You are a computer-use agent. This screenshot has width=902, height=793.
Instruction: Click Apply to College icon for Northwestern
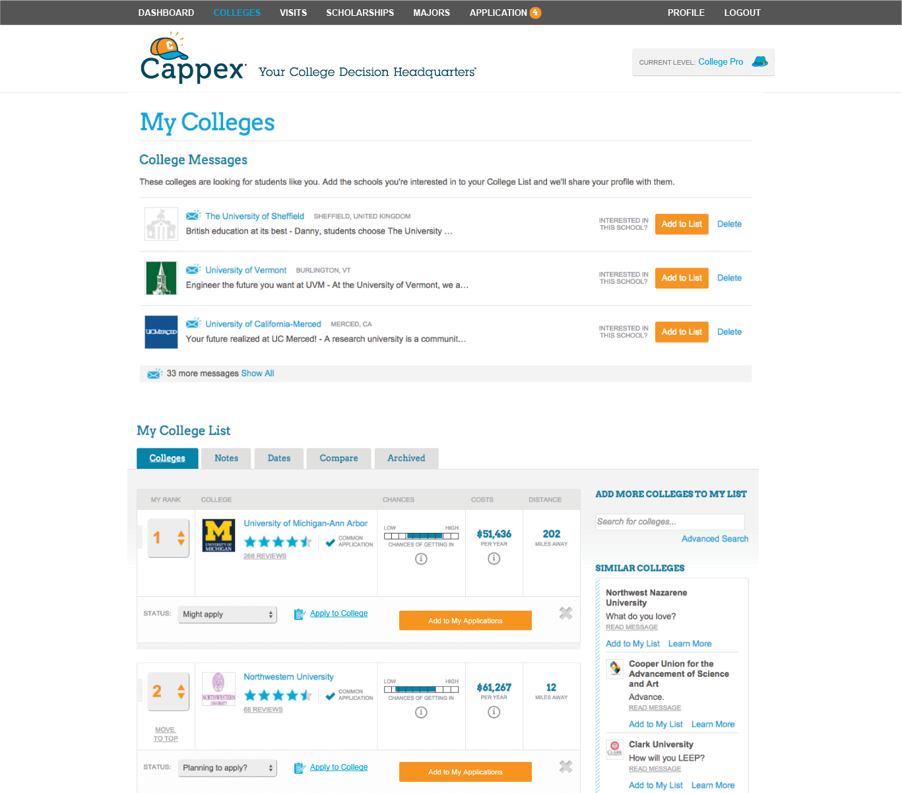300,767
